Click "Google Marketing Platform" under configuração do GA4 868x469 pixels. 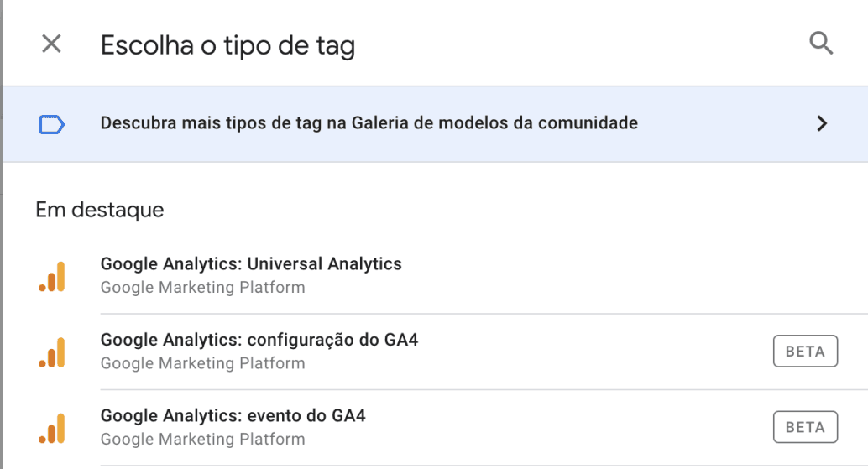click(x=202, y=363)
